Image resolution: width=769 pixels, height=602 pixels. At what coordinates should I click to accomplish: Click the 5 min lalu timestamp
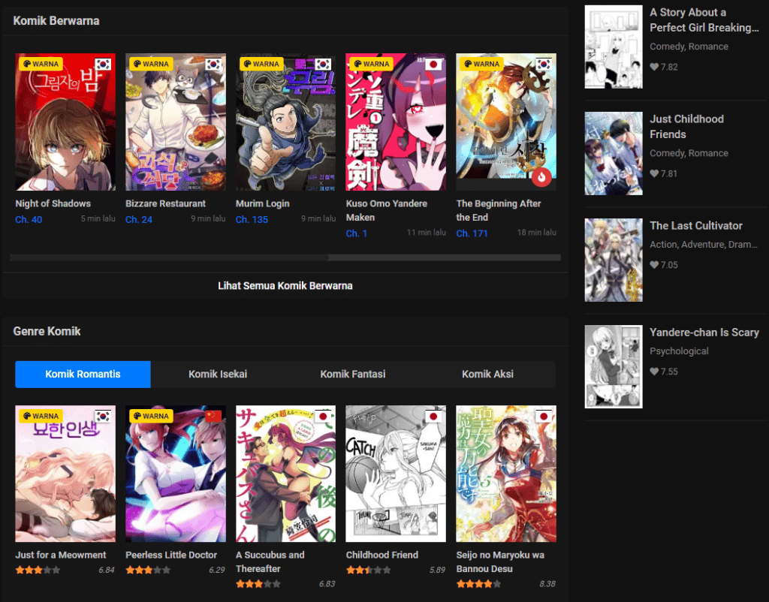(x=98, y=218)
